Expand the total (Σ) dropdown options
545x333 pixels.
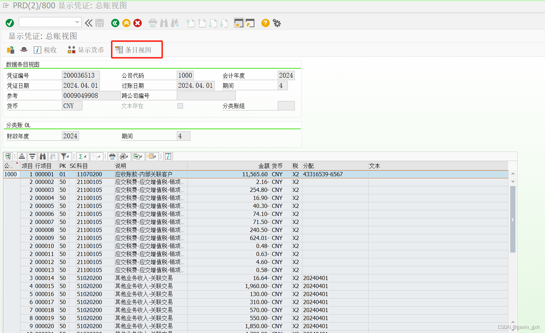86,156
